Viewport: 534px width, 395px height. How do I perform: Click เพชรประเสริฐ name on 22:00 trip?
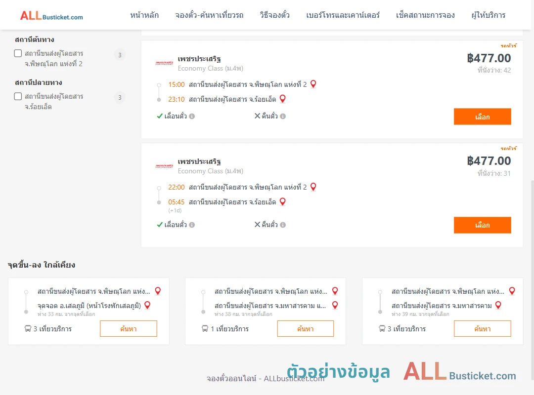pyautogui.click(x=199, y=161)
